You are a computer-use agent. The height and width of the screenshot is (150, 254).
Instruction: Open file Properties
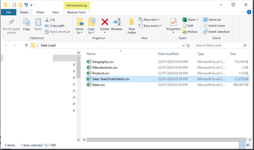point(173,24)
